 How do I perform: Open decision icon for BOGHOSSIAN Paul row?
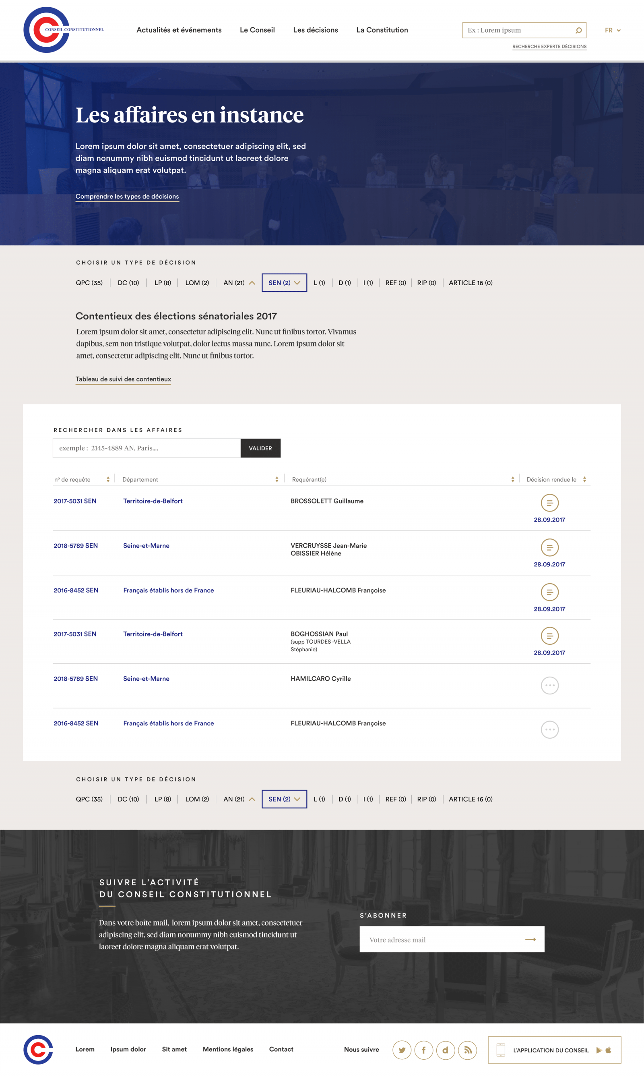(549, 636)
